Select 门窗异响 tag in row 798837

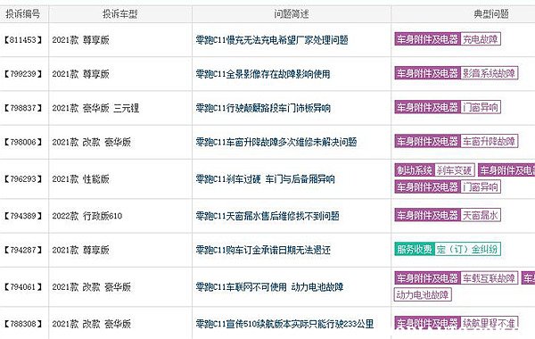(x=481, y=107)
